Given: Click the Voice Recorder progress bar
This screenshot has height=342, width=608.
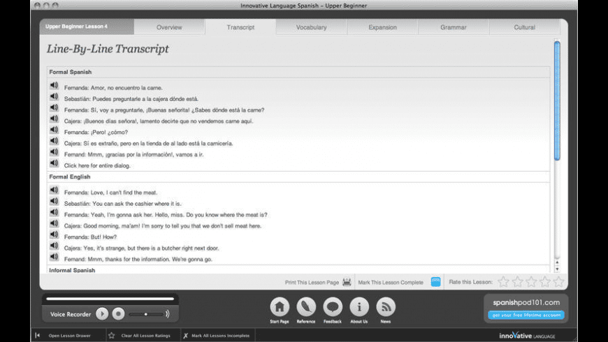Looking at the screenshot, I should (x=110, y=299).
